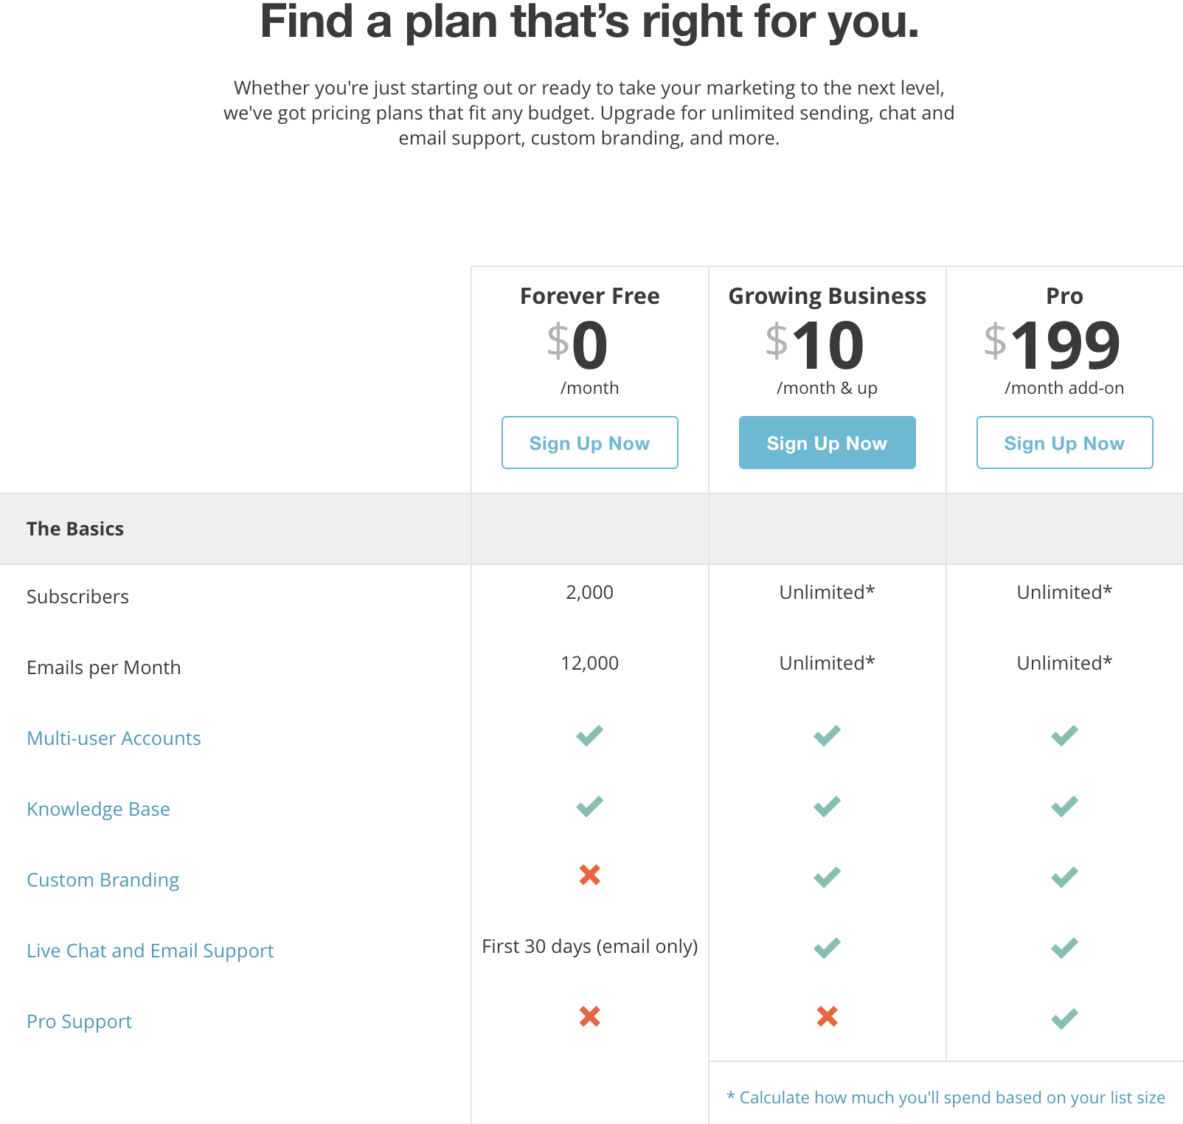This screenshot has height=1124, width=1183.
Task: Open Live Chat and Email Support link
Action: point(150,951)
